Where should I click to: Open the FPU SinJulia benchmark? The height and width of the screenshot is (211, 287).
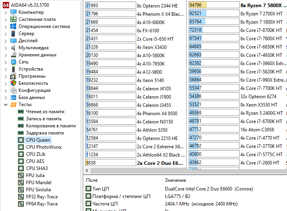38,190
